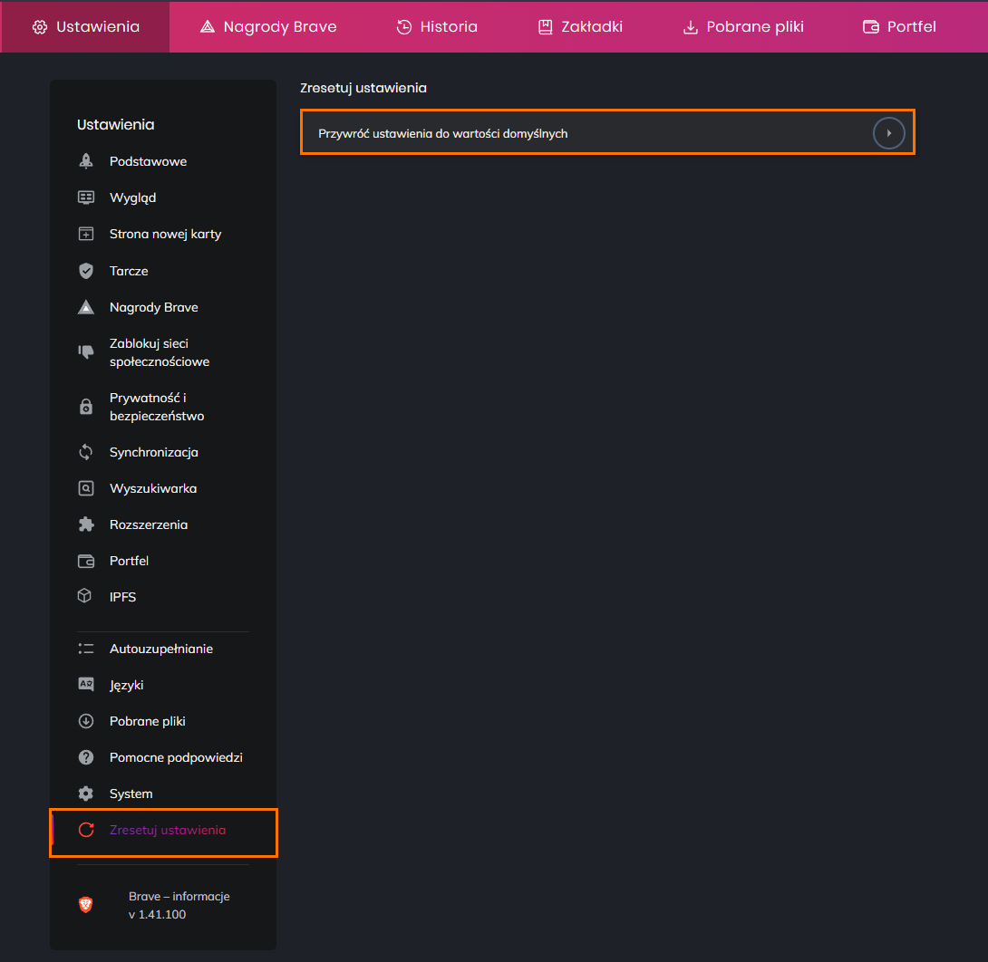The height and width of the screenshot is (962, 988).
Task: Click the new tab page icon in sidebar
Action: (x=86, y=235)
